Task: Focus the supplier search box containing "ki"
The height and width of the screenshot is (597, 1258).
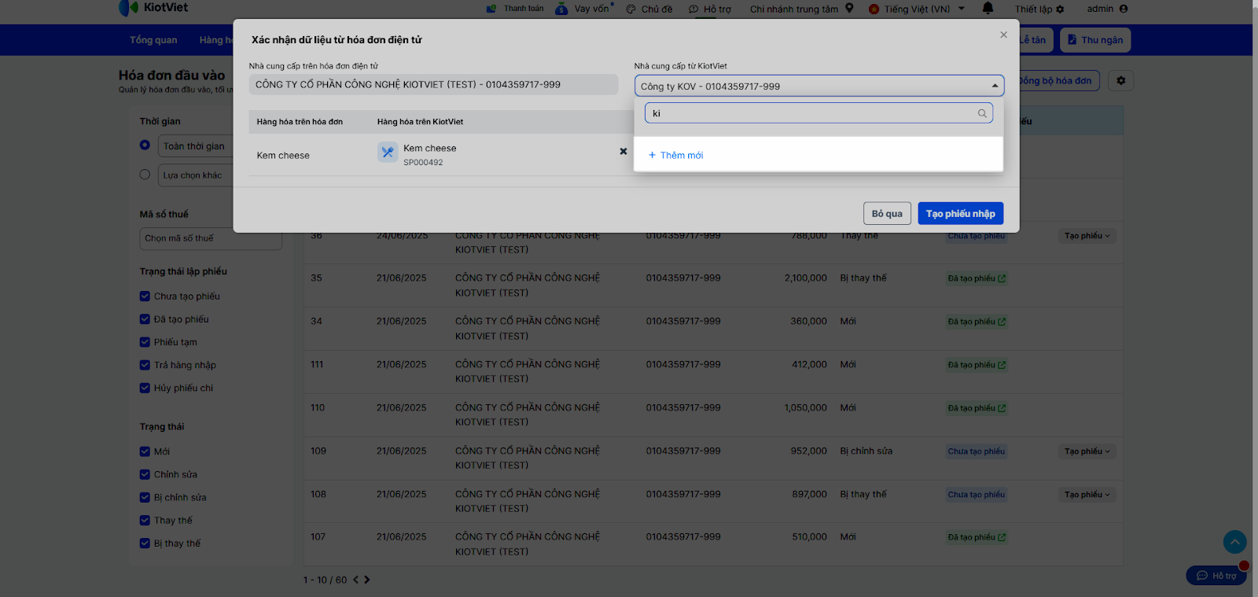Action: click(818, 113)
